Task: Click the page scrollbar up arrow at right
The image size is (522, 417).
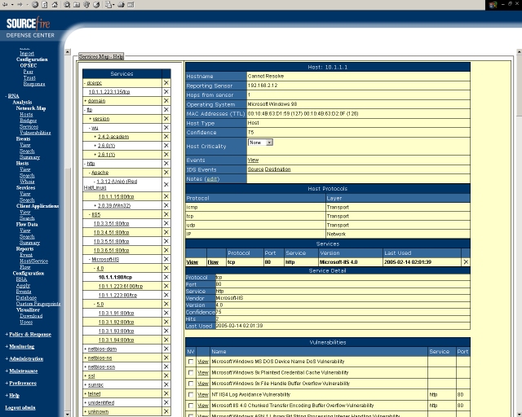Action: 519,52
